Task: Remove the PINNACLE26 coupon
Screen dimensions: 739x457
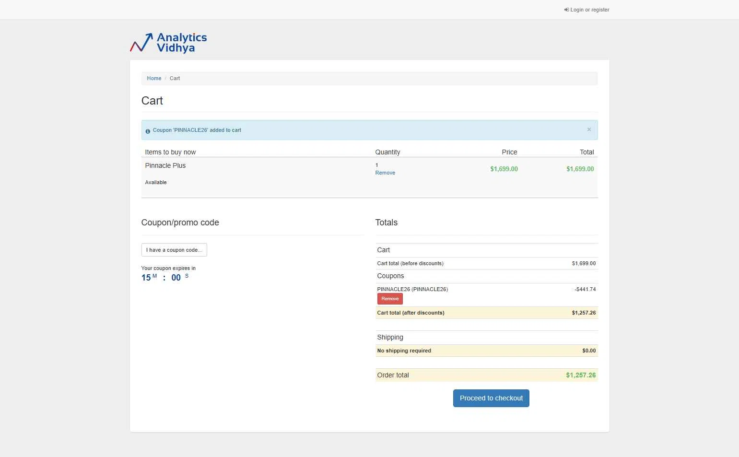Action: point(390,299)
